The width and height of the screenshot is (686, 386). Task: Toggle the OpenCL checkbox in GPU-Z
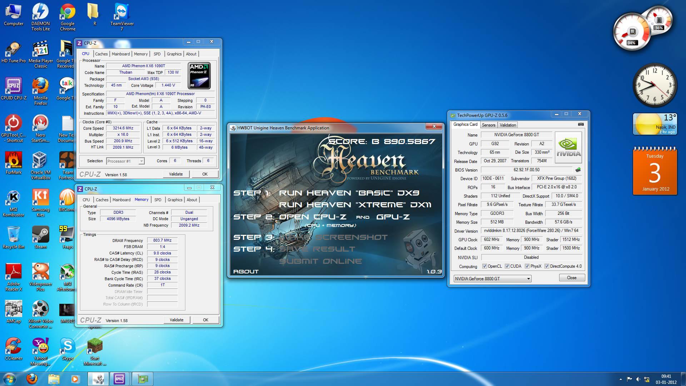click(x=484, y=266)
